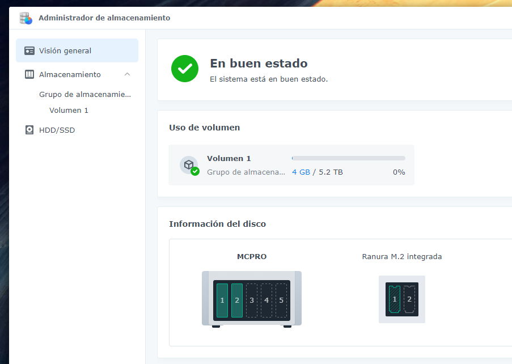Click empty drive bay 5 on MCPRO

point(281,300)
